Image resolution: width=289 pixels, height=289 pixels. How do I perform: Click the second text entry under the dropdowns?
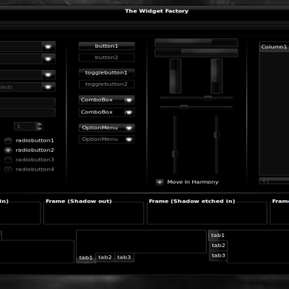27,113
